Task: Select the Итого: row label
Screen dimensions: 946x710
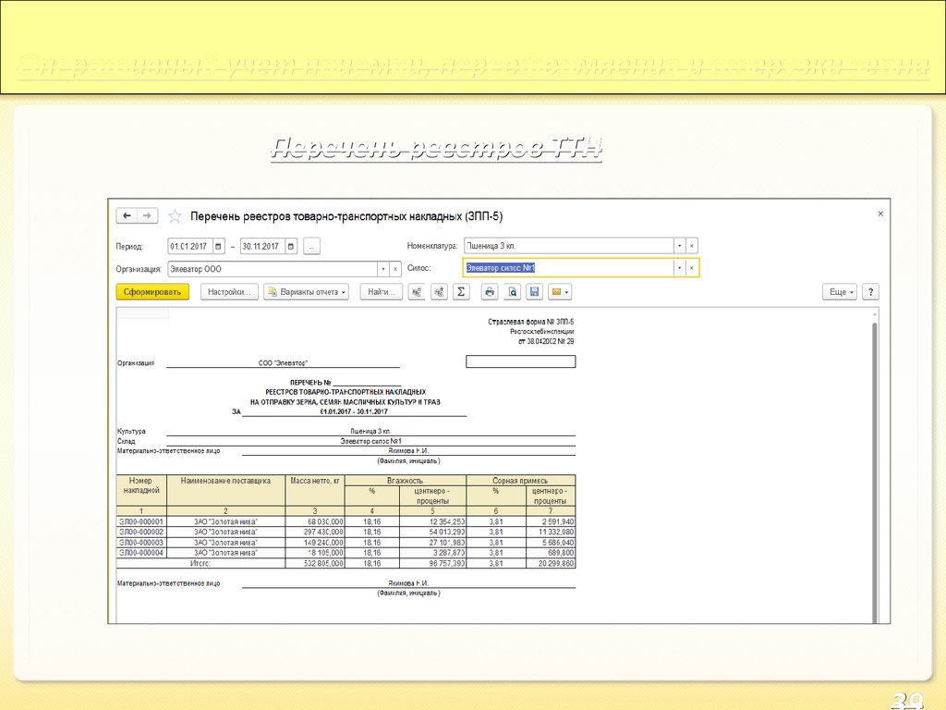Action: (200, 563)
